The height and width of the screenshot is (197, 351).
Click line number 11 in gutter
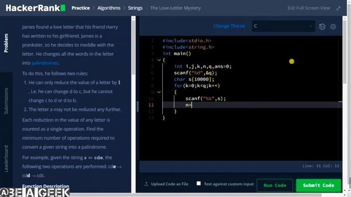pyautogui.click(x=151, y=105)
